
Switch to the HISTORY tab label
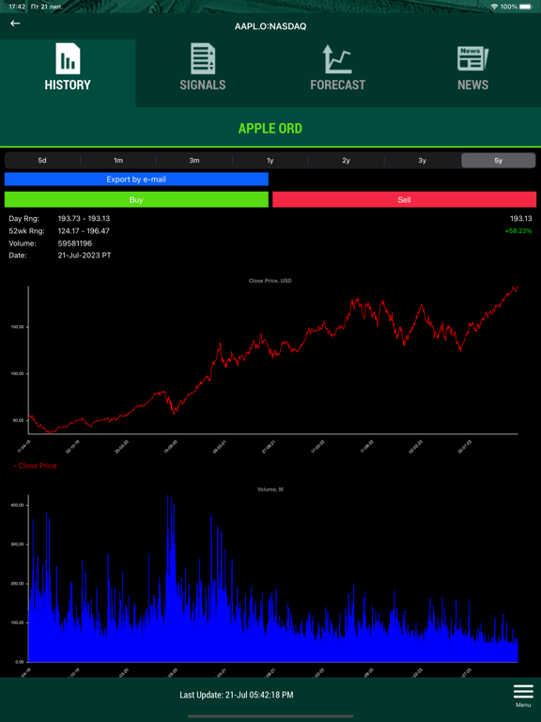pyautogui.click(x=68, y=85)
